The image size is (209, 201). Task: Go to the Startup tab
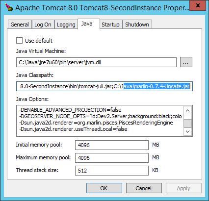pos(111,25)
